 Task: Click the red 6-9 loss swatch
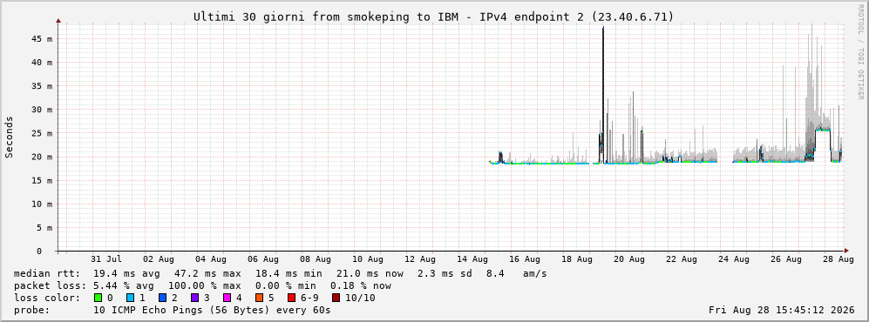click(x=291, y=299)
